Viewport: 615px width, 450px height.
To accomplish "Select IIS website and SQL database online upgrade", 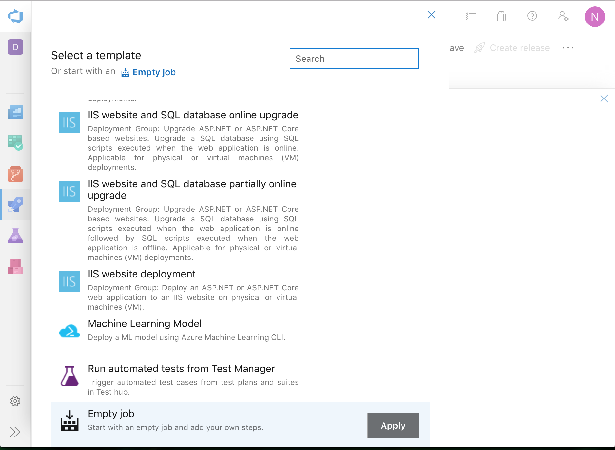I will coord(193,115).
